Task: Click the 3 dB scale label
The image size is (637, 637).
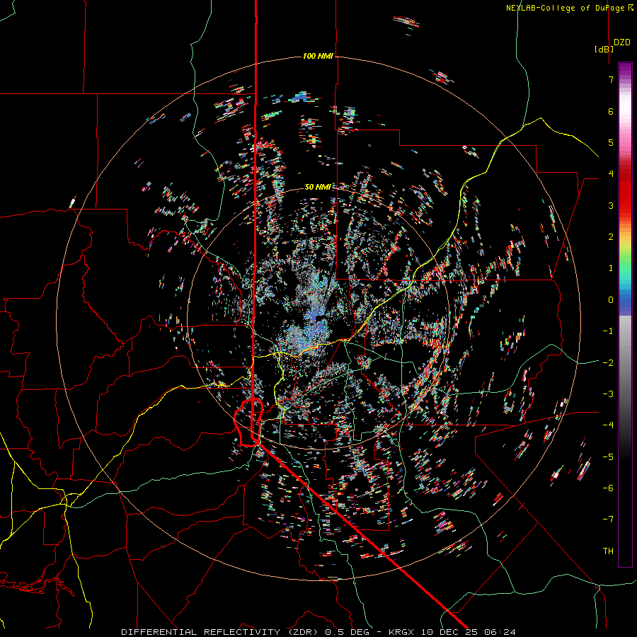Action: click(x=611, y=205)
